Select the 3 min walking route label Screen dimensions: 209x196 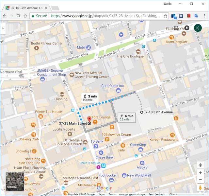coord(90,98)
